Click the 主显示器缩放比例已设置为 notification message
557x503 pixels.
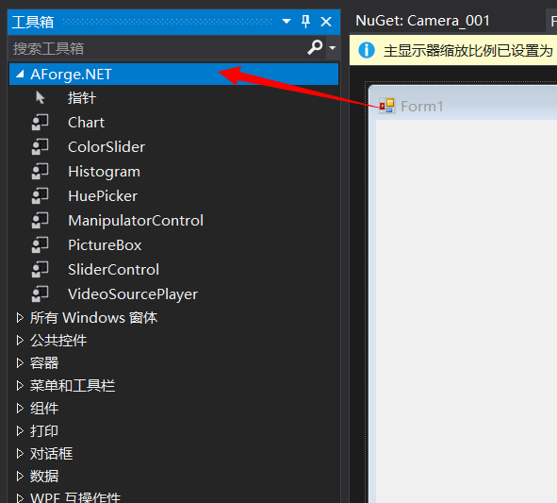(468, 51)
